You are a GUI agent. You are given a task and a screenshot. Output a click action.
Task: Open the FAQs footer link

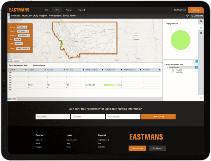99,144
